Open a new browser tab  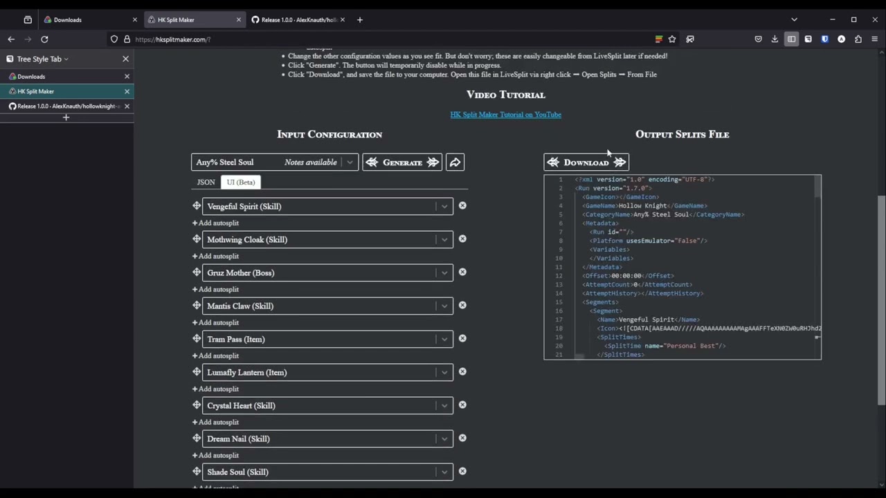point(360,19)
